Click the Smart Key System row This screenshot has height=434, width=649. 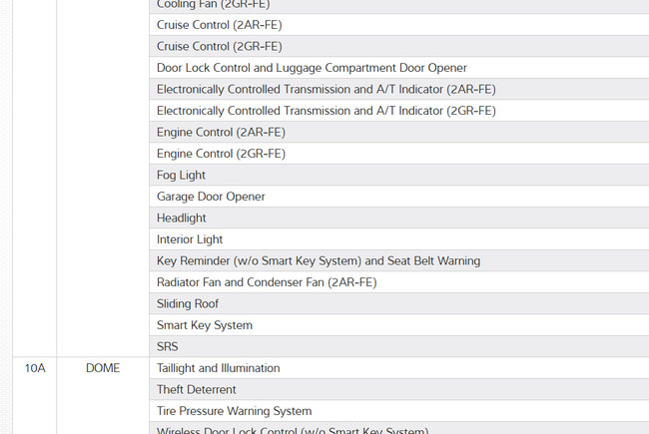click(204, 325)
